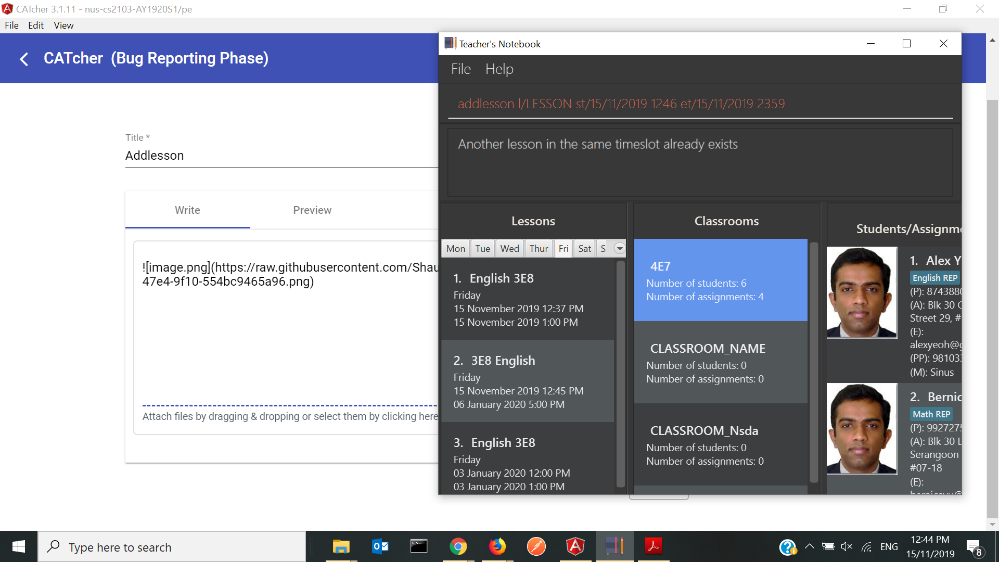999x562 pixels.
Task: Click Alex's profile photo thumbnail
Action: (862, 292)
